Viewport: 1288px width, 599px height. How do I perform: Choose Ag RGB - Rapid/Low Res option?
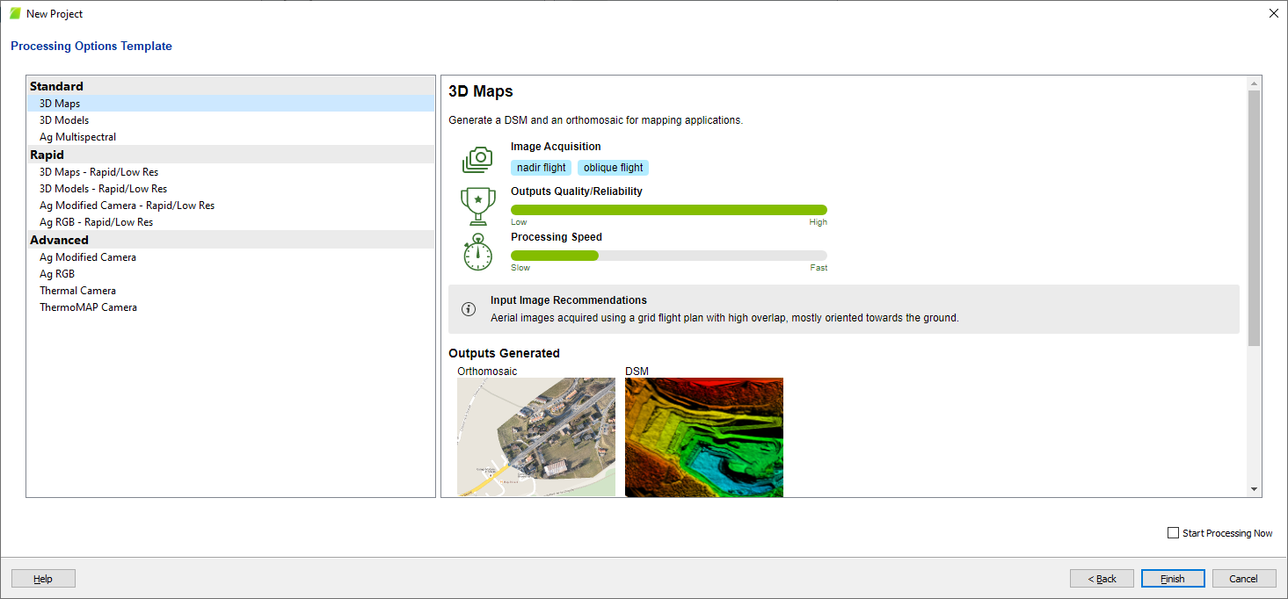tap(96, 222)
